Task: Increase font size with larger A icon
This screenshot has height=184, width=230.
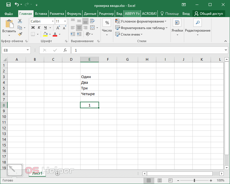Action: pos(58,28)
